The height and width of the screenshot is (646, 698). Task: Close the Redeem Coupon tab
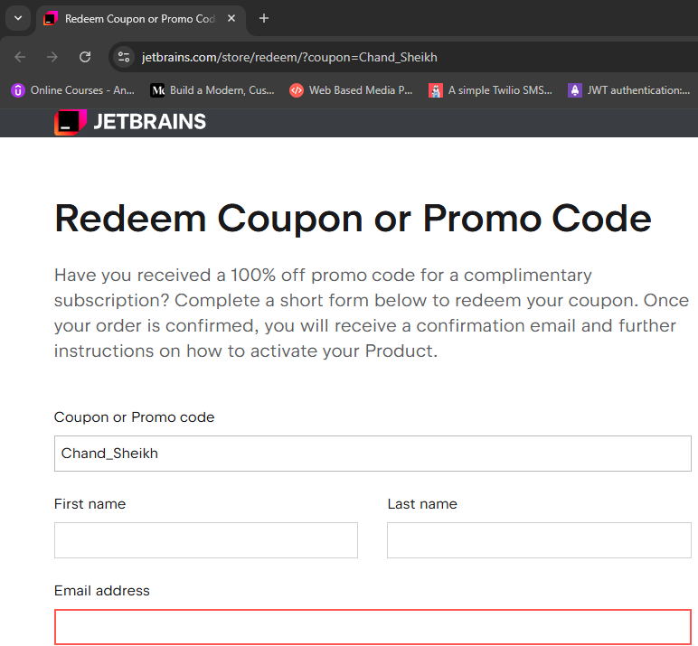231,18
